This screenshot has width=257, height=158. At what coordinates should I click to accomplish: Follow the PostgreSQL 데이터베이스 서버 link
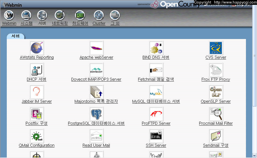click(x=96, y=123)
